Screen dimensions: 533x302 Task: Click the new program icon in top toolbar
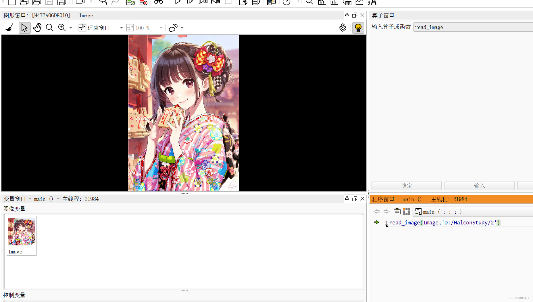11,2
